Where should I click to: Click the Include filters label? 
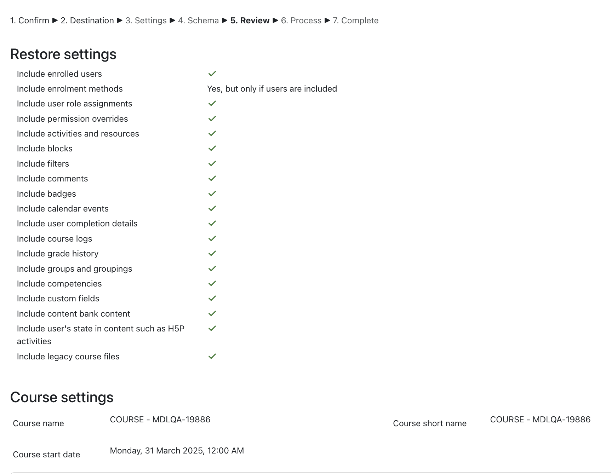pos(43,164)
